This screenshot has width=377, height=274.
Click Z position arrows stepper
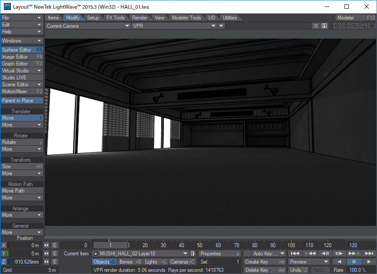(46, 262)
